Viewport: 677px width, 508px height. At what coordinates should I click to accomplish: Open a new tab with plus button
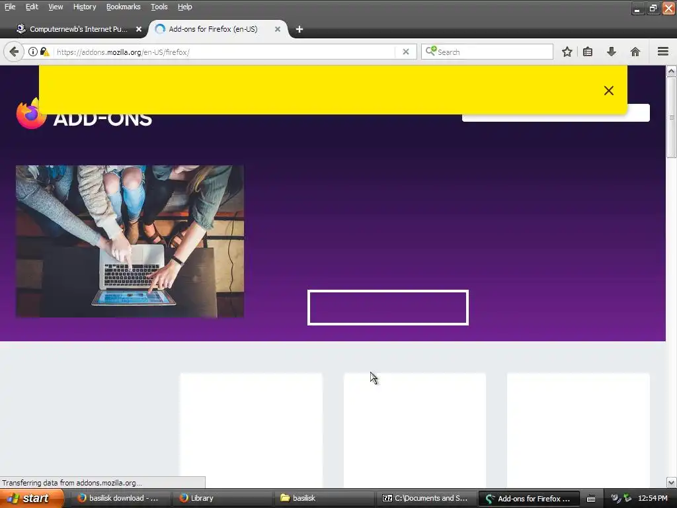pyautogui.click(x=299, y=29)
